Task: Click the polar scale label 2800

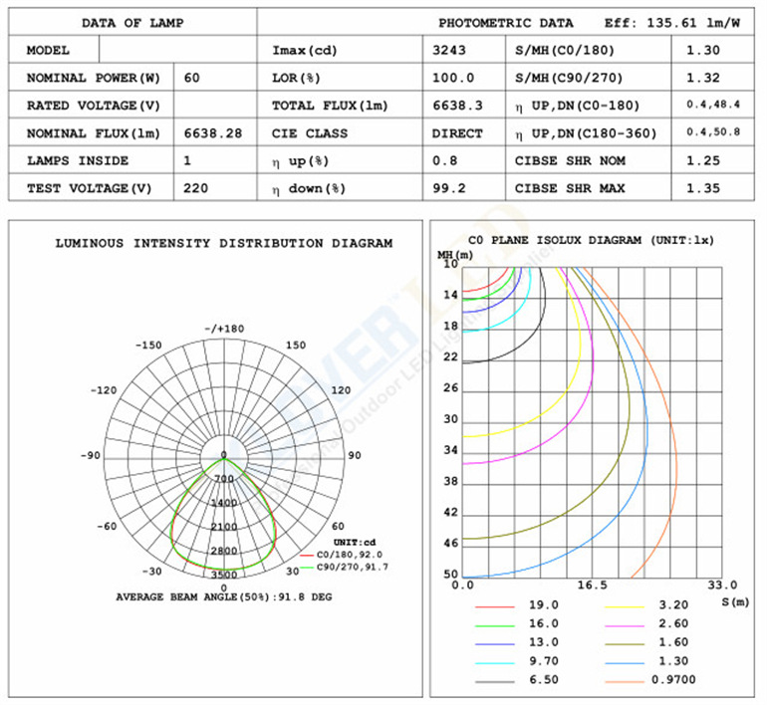Action: pos(224,551)
